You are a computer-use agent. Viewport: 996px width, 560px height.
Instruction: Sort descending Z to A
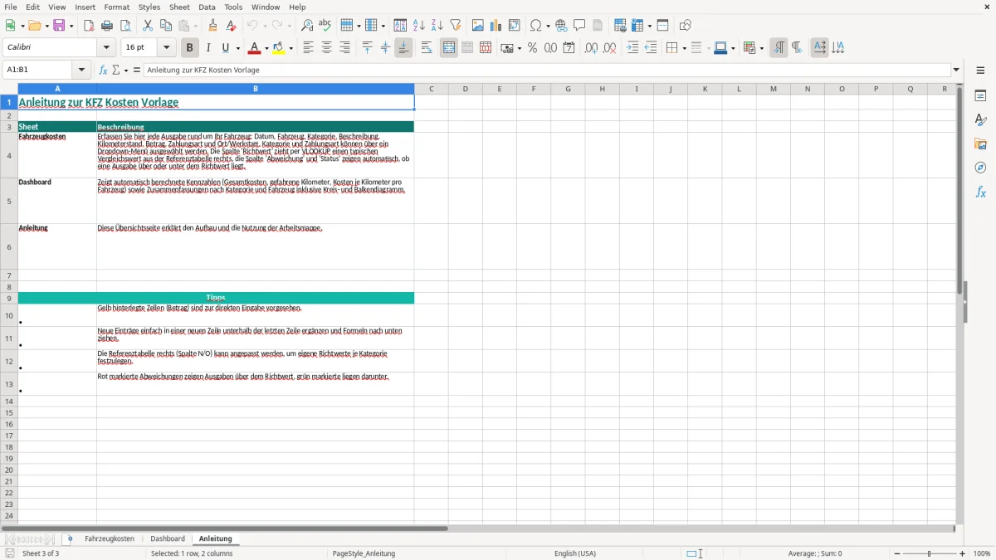tap(437, 26)
